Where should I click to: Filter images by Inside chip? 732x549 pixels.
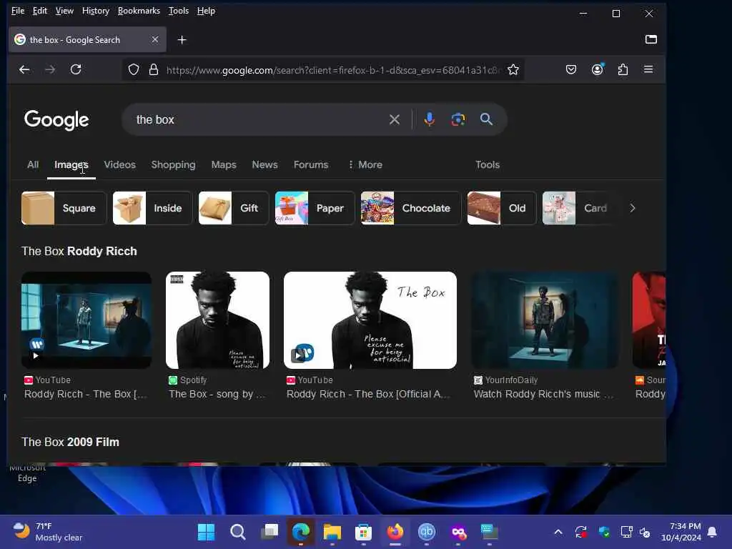(152, 208)
